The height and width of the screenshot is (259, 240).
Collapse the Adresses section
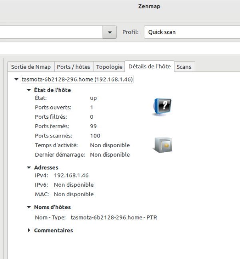pos(29,168)
